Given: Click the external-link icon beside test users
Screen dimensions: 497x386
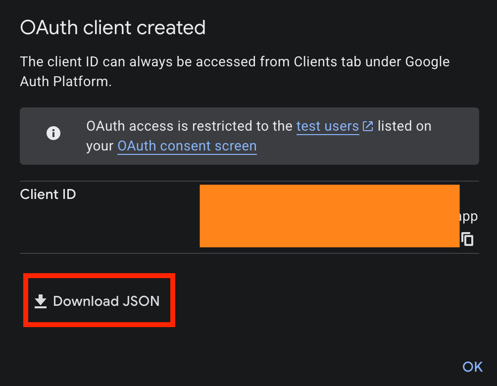Looking at the screenshot, I should [368, 126].
